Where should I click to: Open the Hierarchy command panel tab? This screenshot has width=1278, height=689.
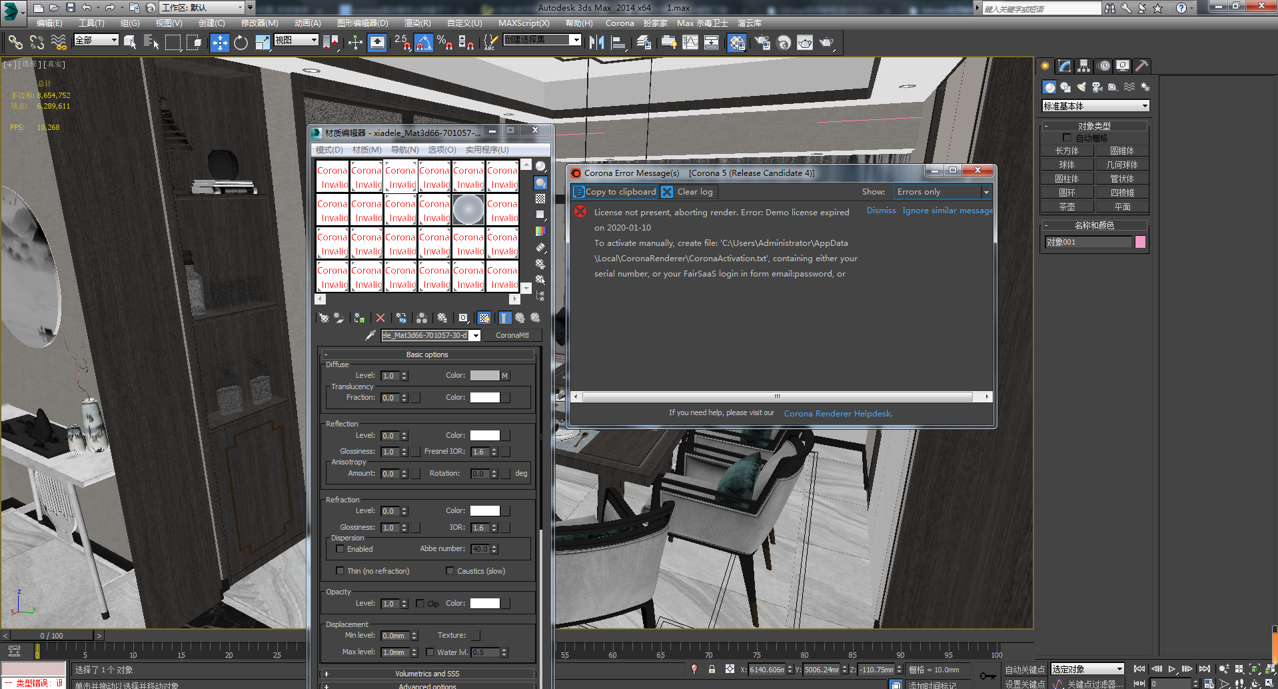1084,65
